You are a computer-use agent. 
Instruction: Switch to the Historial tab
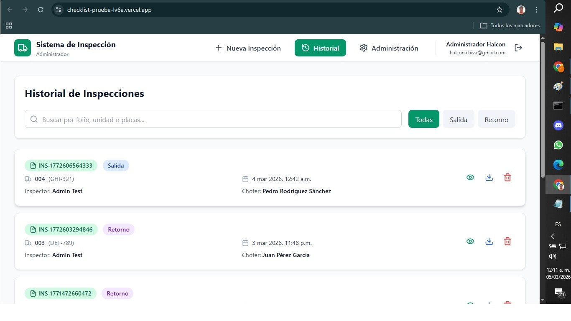320,48
